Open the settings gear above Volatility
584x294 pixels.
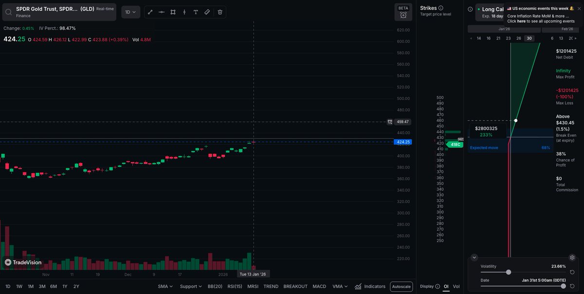pos(572,257)
